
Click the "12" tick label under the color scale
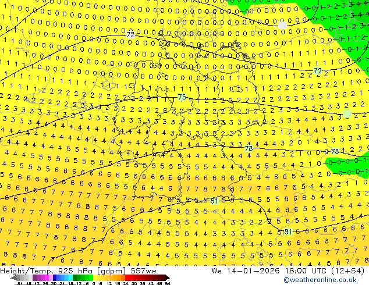(x=109, y=283)
